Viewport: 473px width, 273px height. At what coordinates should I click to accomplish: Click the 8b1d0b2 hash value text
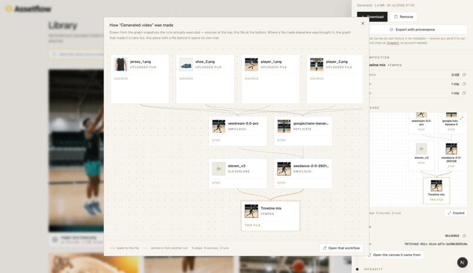pos(452,235)
